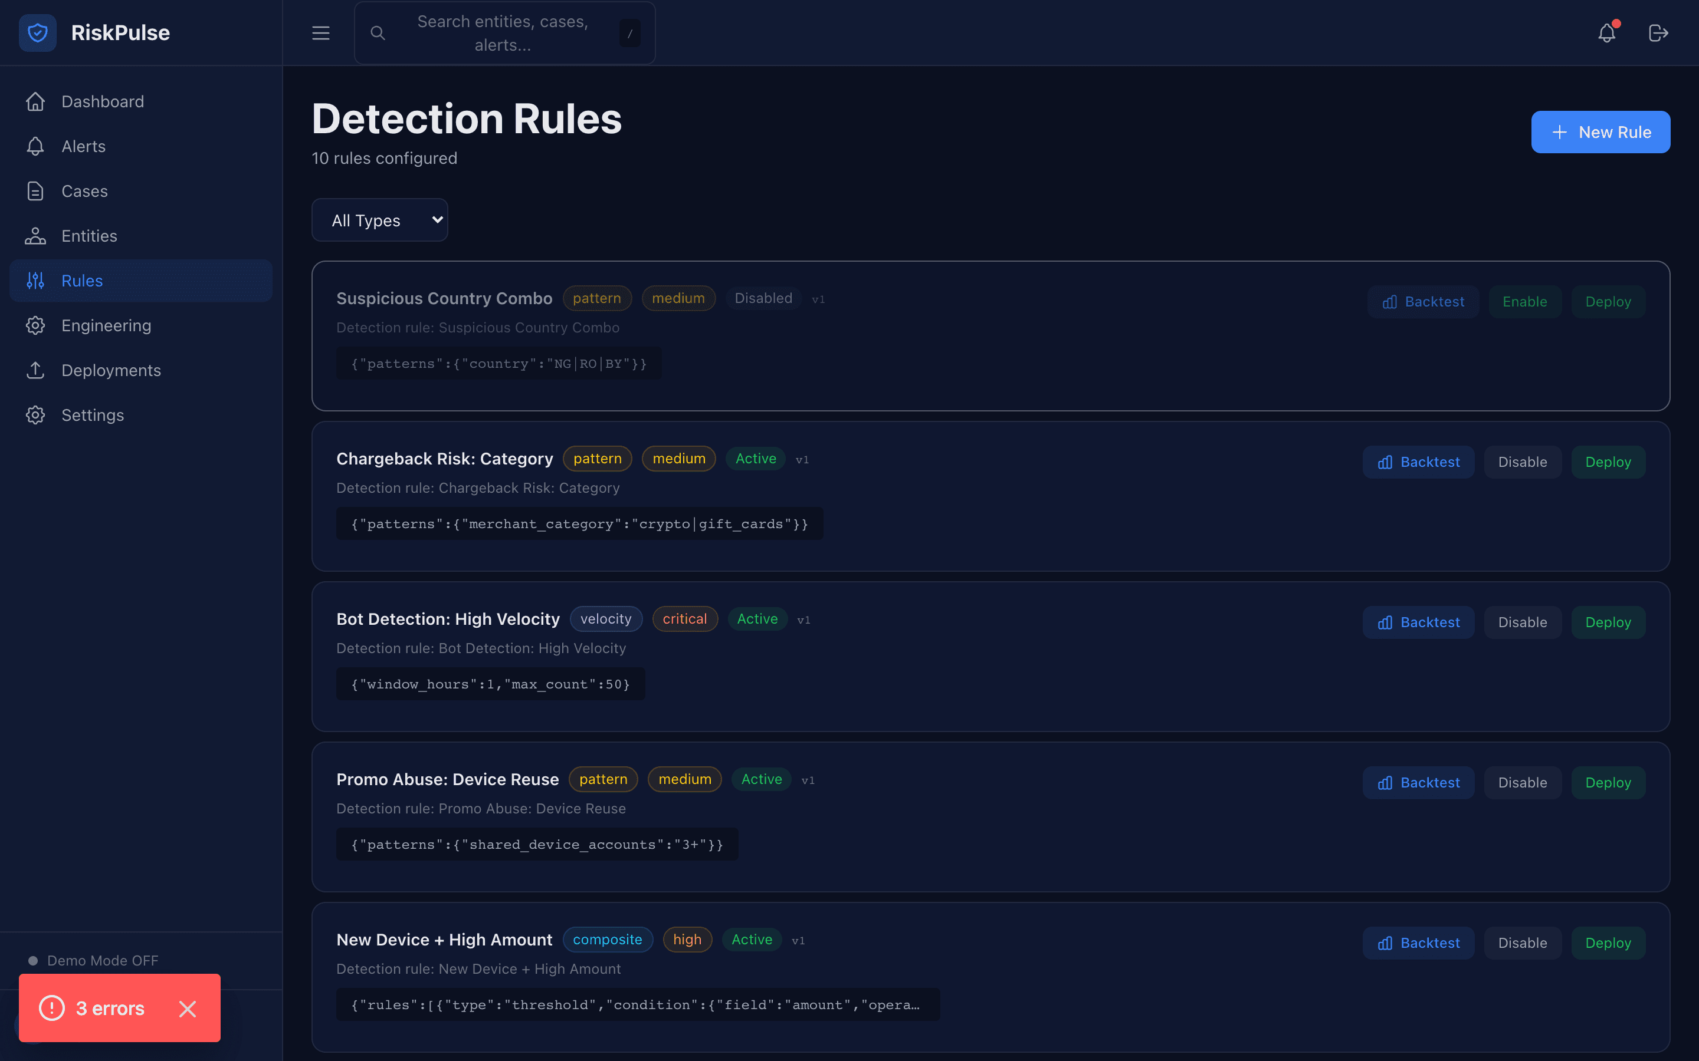Screen dimensions: 1699x1061
Task: Create a New Rule
Action: click(1600, 132)
